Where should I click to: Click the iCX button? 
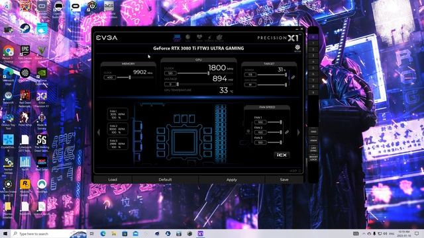tap(282, 155)
